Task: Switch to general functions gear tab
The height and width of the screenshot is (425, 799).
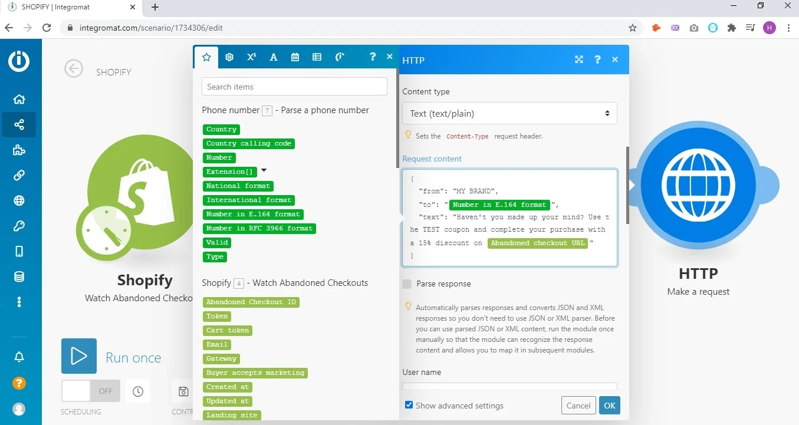Action: pyautogui.click(x=229, y=57)
